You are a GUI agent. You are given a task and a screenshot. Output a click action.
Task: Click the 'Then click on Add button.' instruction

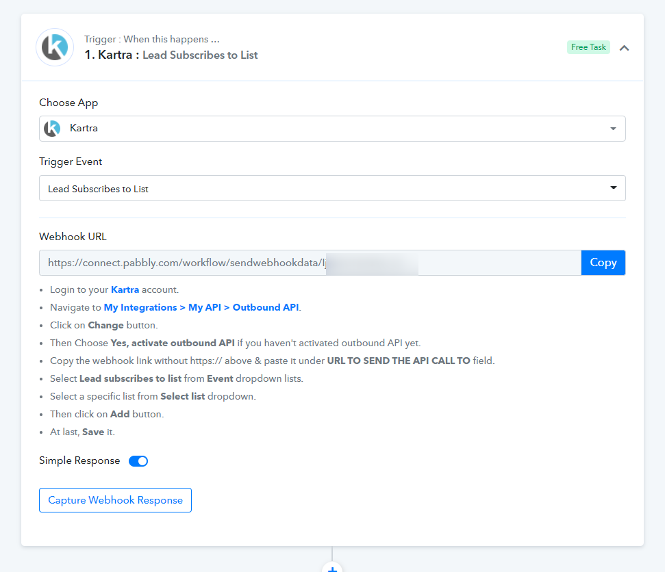(107, 415)
